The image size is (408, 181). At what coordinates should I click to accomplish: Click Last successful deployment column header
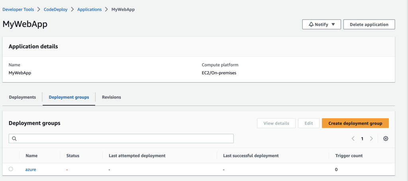click(251, 156)
